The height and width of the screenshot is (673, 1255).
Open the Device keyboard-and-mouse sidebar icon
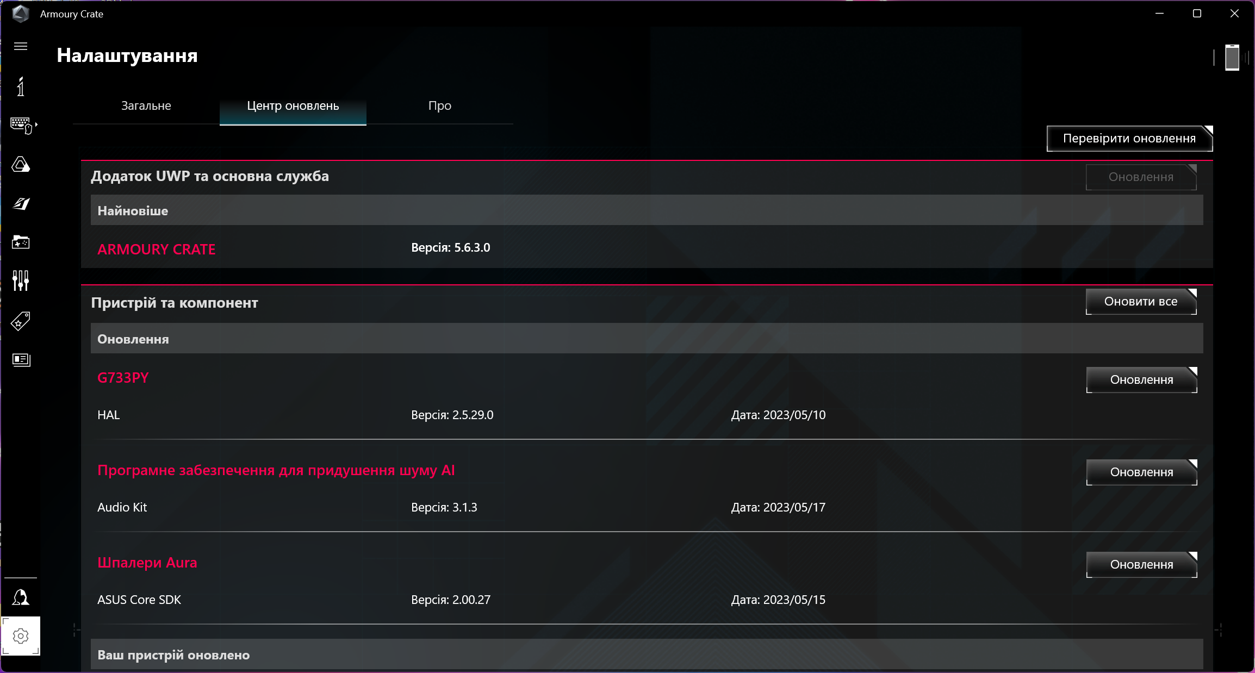21,125
